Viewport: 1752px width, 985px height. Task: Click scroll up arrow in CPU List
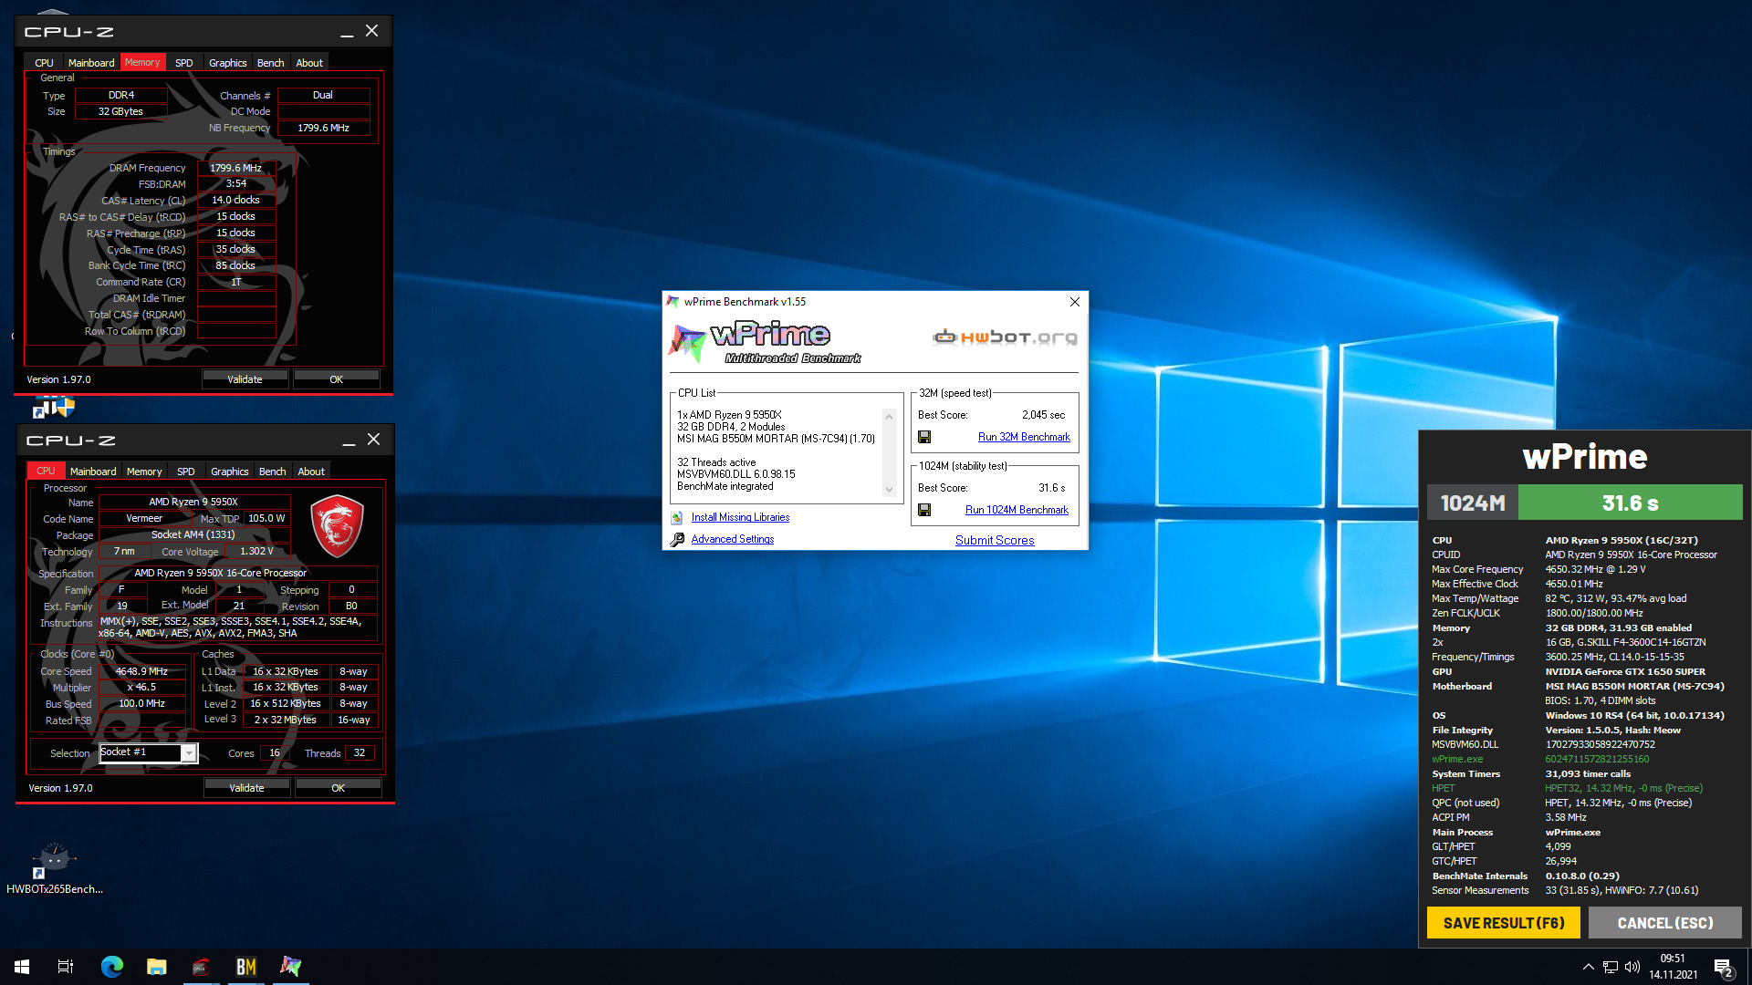889,417
